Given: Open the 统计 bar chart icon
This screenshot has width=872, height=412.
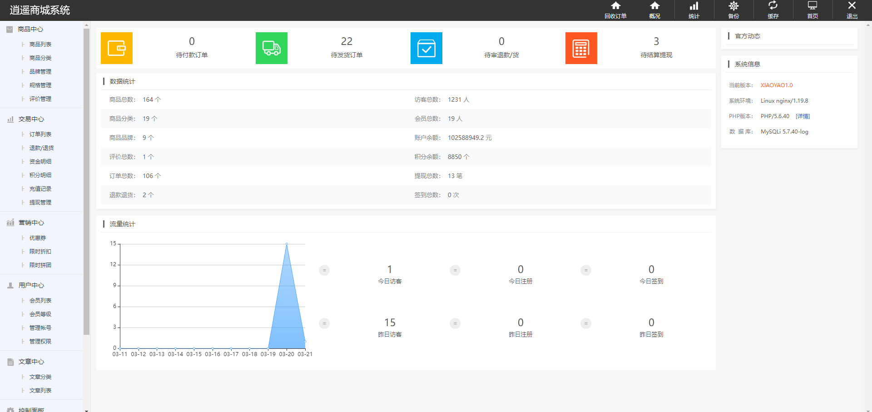Looking at the screenshot, I should (x=694, y=10).
